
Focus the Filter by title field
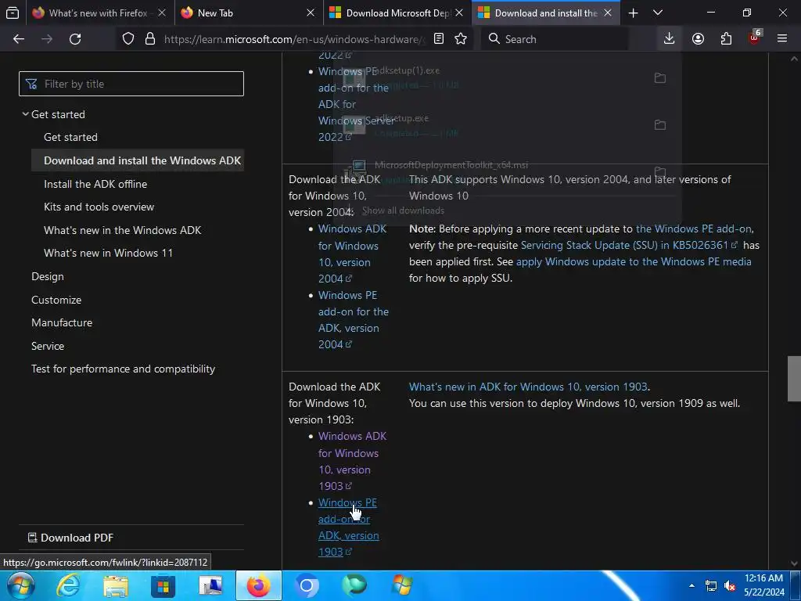(x=131, y=84)
